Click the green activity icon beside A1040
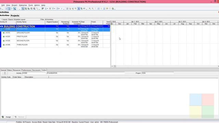Viewport: 219px width, 123px height. coord(4,45)
